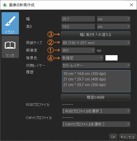The width and height of the screenshot is (137, 141).
Task: Close the 画像の新規作成 dialog
Action: pyautogui.click(x=131, y=5)
